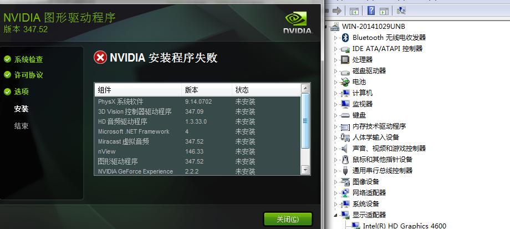510x229 pixels.
Task: Click the NVIDIA logo in the installer header
Action: click(297, 23)
